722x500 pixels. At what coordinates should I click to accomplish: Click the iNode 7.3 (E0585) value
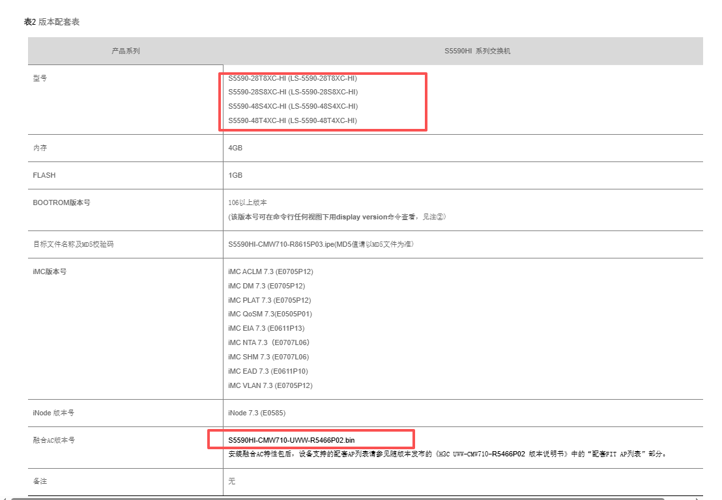coord(257,413)
